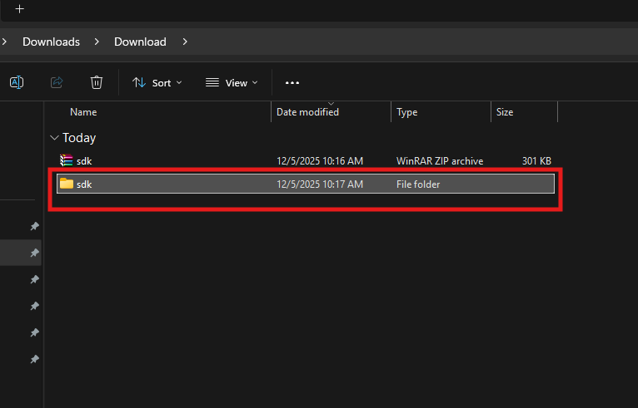This screenshot has width=638, height=408.
Task: Open the See more three-dots menu
Action: click(x=292, y=82)
